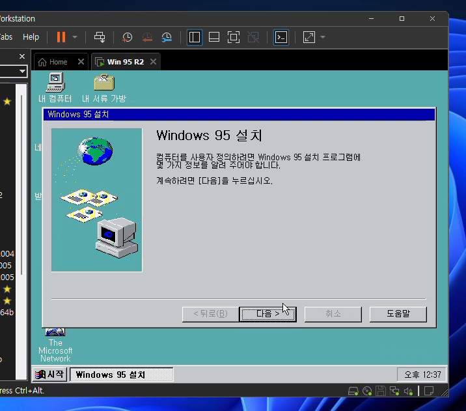Close the Home tab

81,62
